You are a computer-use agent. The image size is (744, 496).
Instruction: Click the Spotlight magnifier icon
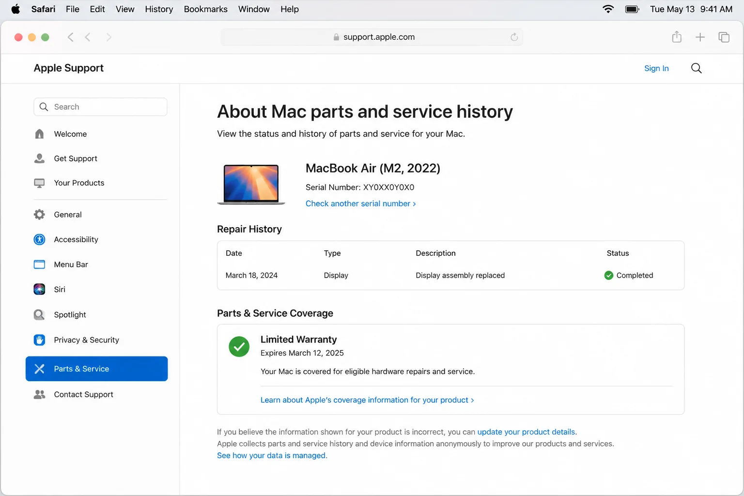39,315
